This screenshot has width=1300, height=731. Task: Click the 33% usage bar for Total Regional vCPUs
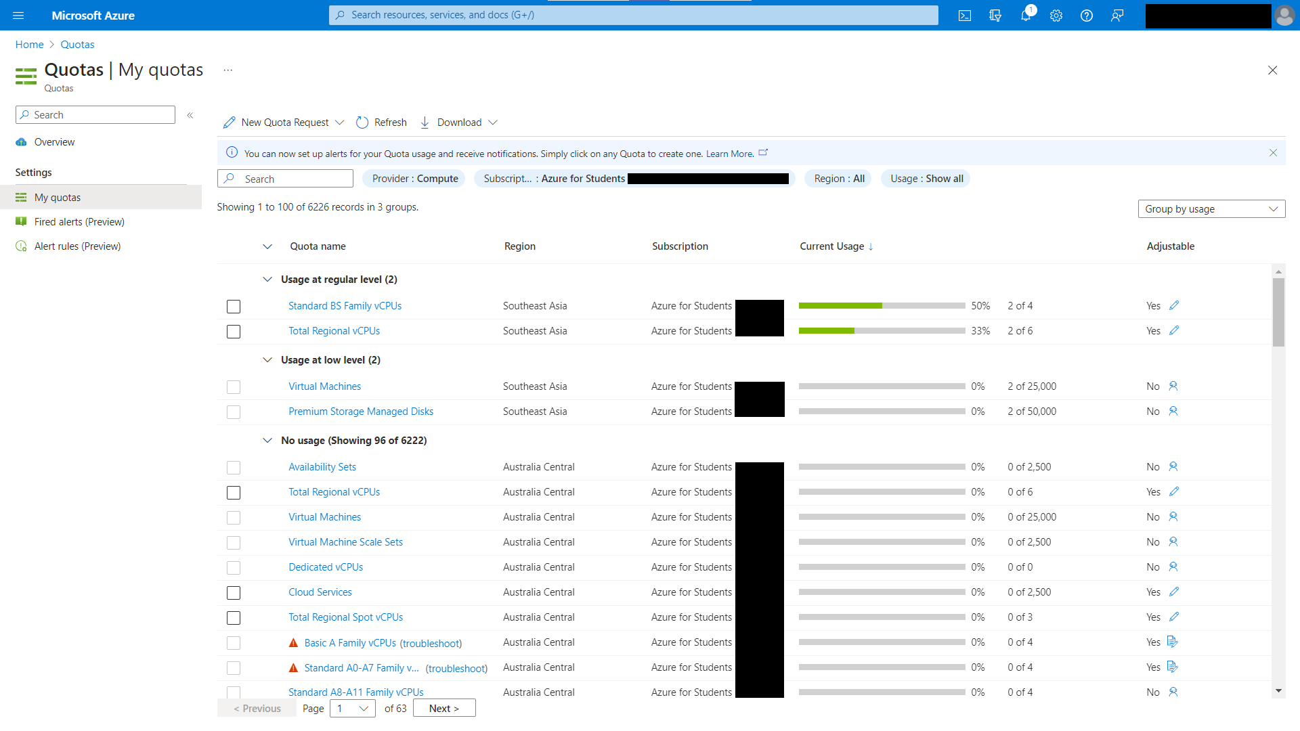pyautogui.click(x=882, y=331)
